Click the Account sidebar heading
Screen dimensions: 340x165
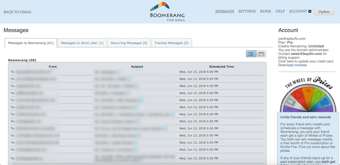288,30
